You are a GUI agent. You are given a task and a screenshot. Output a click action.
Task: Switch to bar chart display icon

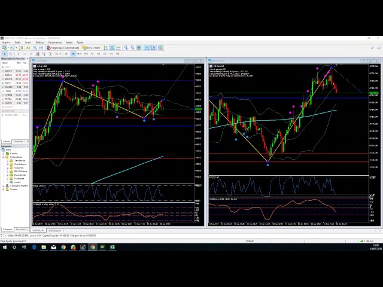(106, 48)
